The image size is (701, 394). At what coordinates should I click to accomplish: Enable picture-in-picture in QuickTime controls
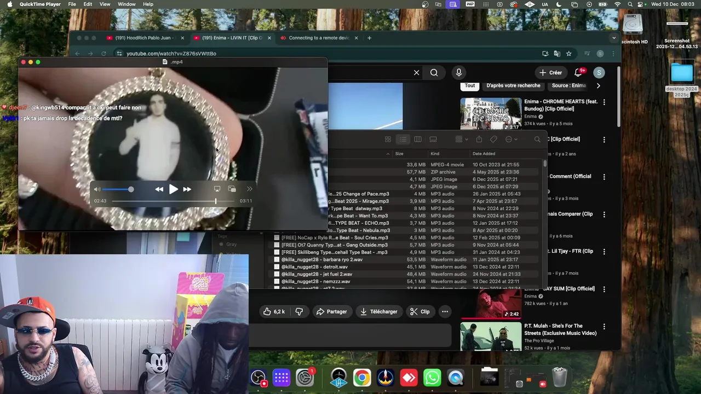click(x=232, y=189)
